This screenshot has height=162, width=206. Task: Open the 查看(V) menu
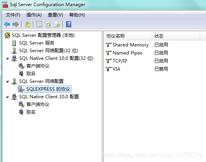click(56, 15)
